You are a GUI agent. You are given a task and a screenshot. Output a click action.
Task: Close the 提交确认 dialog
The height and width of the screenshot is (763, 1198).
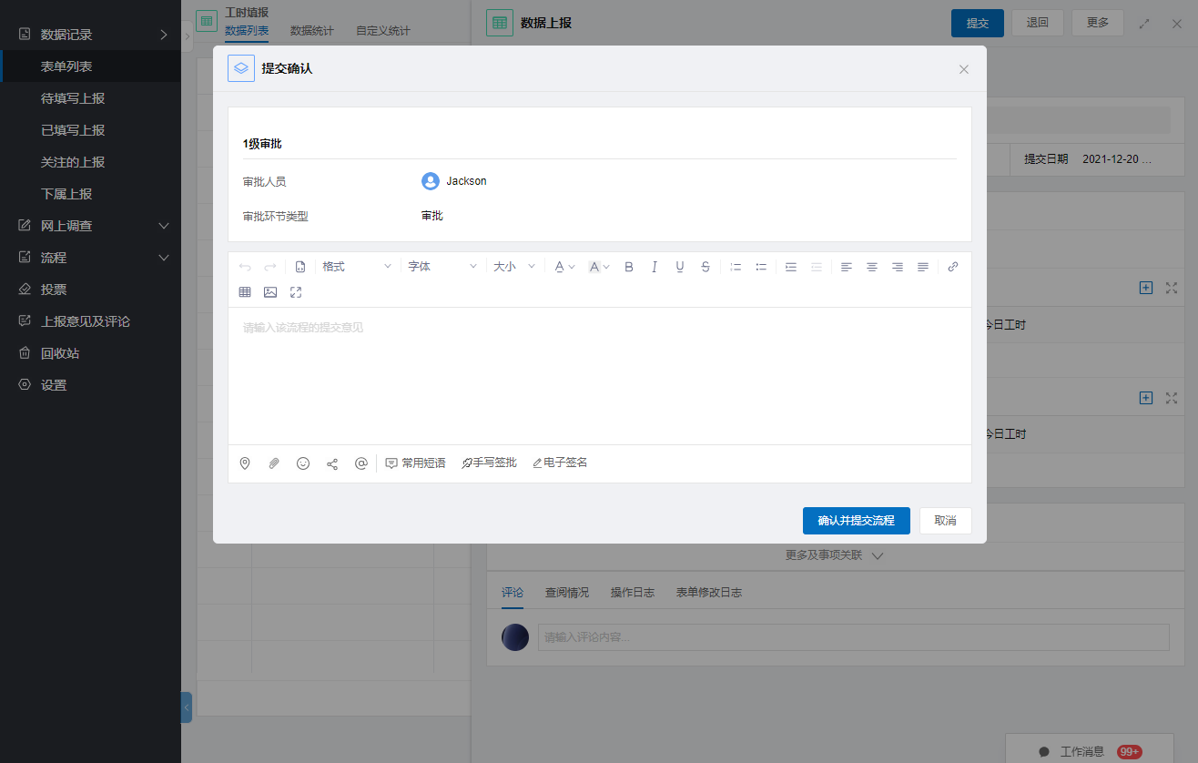pyautogui.click(x=964, y=69)
